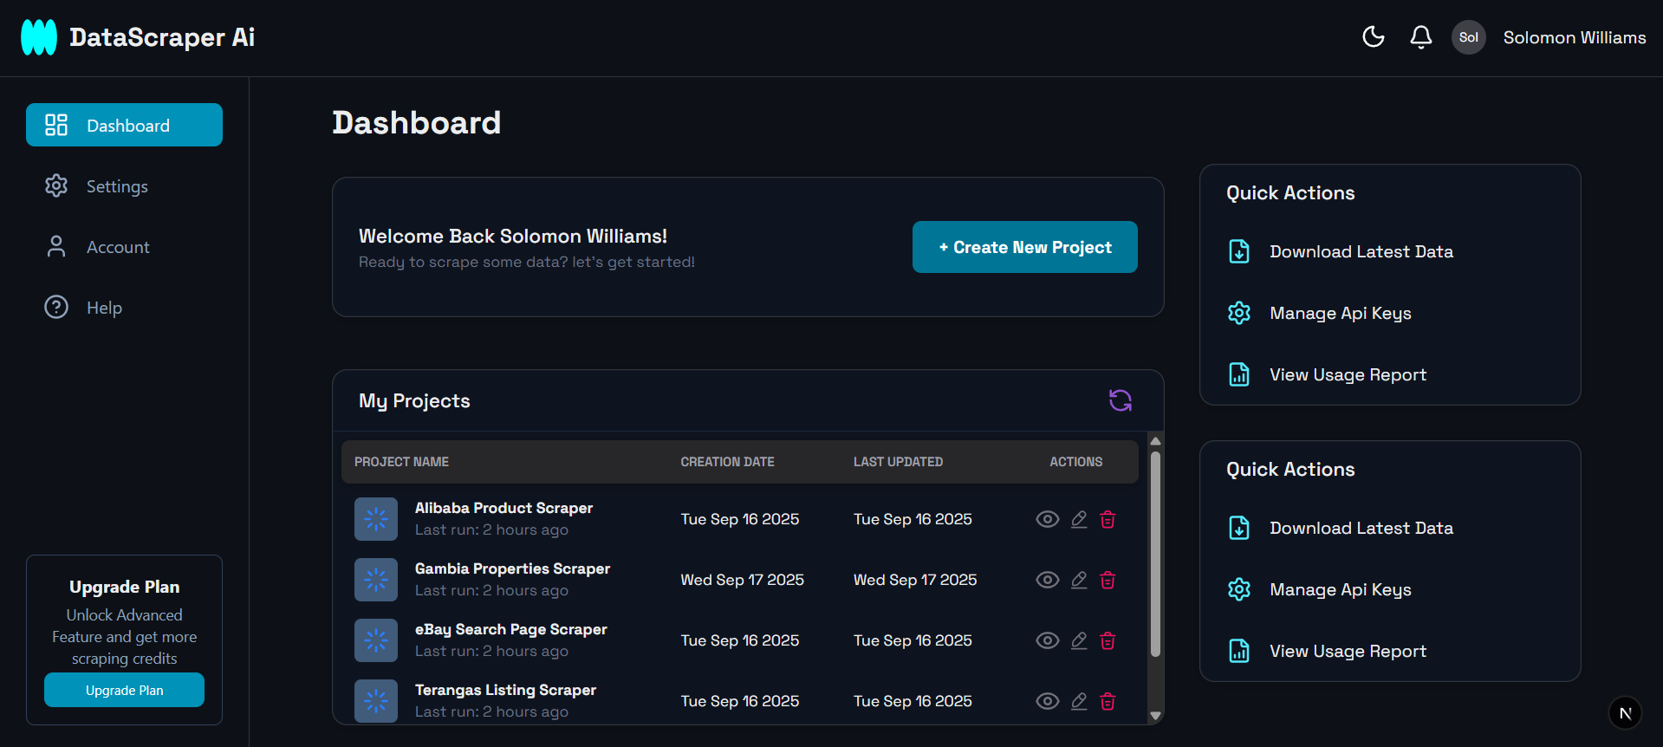Click the DataScraper Ai logo

click(39, 37)
